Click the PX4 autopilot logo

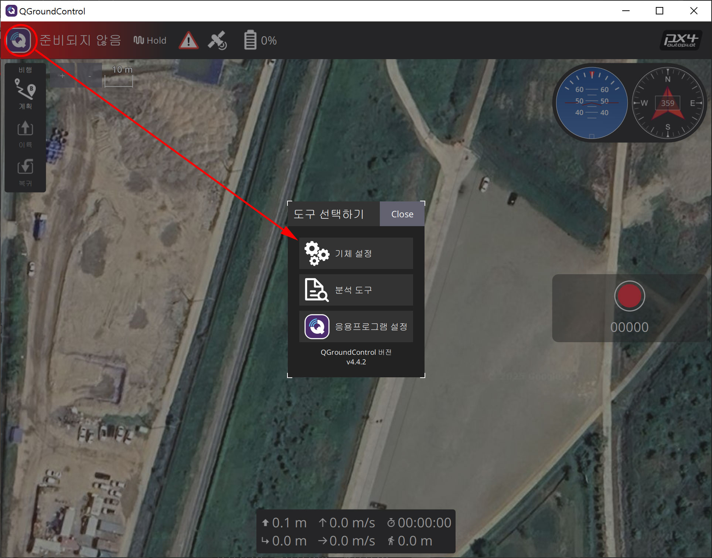(681, 40)
